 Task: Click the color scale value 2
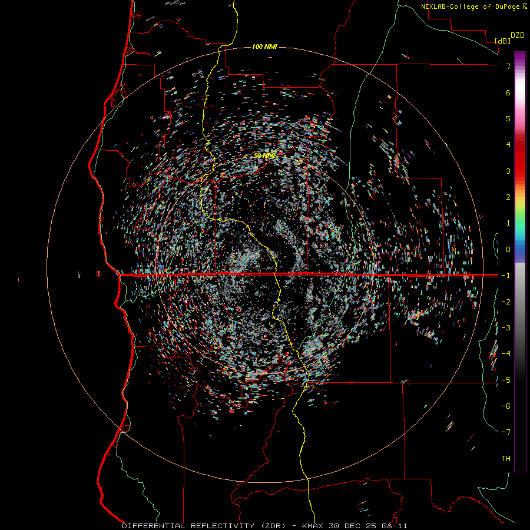pos(508,197)
